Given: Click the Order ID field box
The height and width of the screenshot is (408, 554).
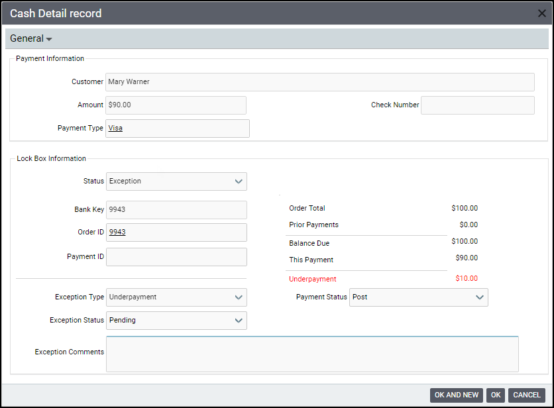Looking at the screenshot, I should coord(176,232).
